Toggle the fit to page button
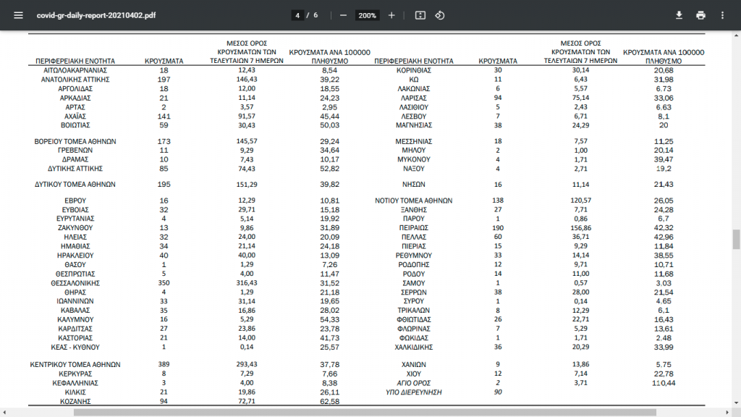The image size is (741, 417). click(x=420, y=15)
